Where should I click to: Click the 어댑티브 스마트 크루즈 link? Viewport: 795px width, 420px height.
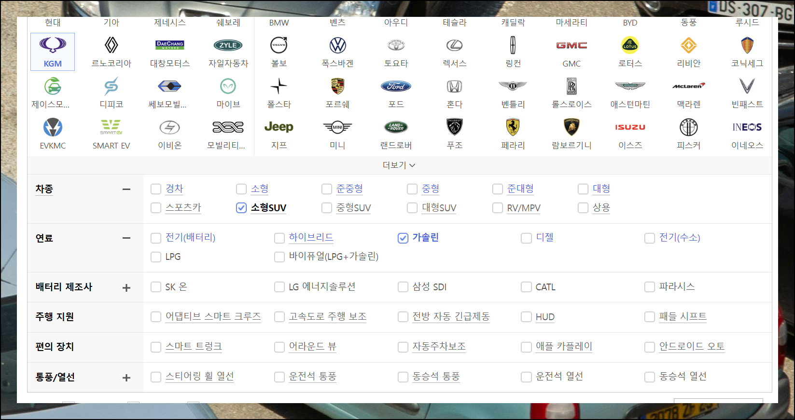tap(213, 316)
